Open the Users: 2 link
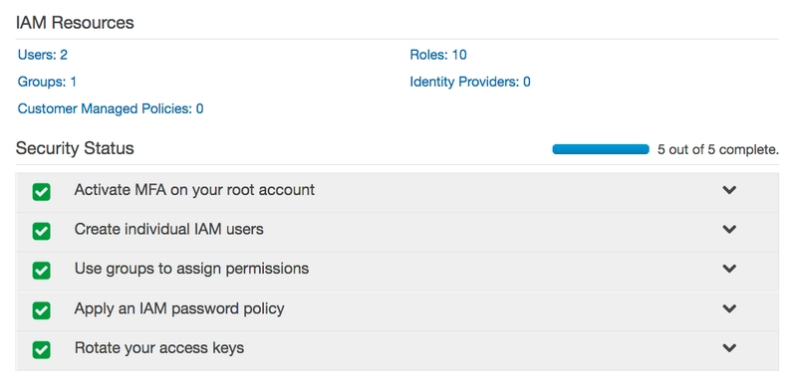Image resolution: width=797 pixels, height=387 pixels. [43, 55]
